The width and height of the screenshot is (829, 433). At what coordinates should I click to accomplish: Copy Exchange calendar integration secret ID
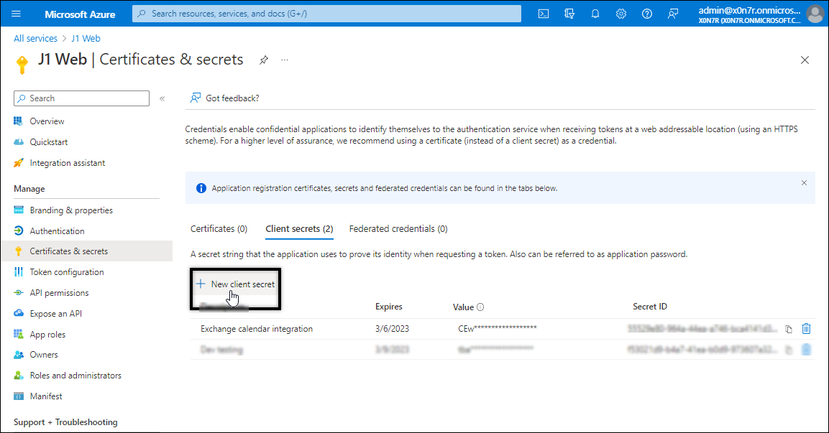pyautogui.click(x=789, y=329)
